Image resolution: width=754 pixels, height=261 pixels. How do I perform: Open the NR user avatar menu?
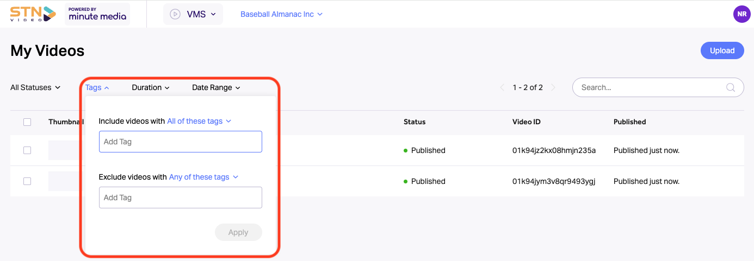(742, 14)
